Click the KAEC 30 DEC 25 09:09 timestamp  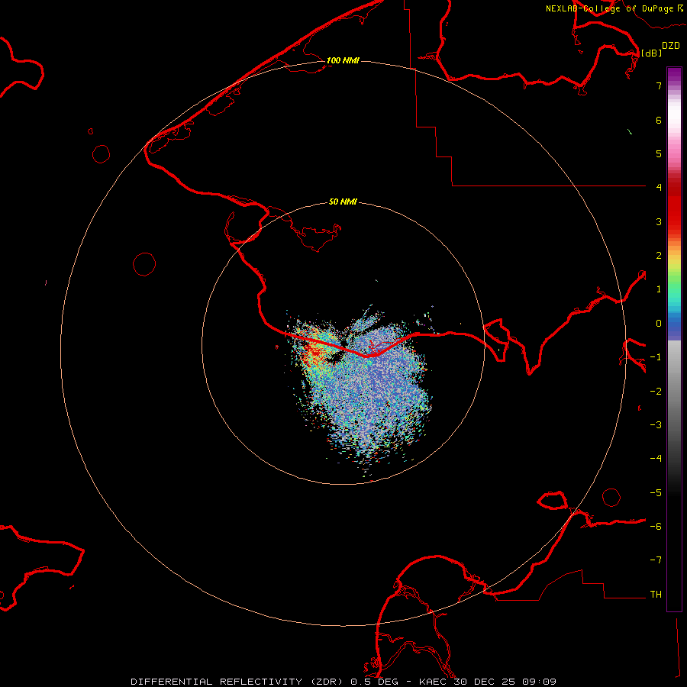(x=488, y=682)
